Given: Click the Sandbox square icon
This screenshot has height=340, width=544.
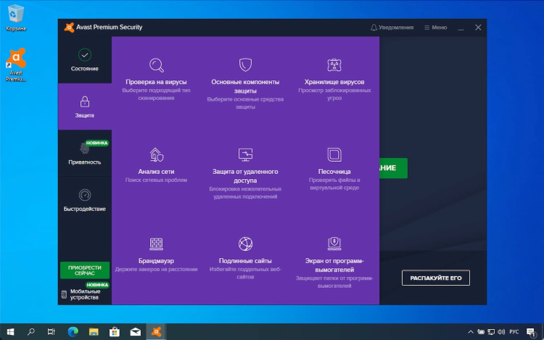Looking at the screenshot, I should tap(334, 154).
